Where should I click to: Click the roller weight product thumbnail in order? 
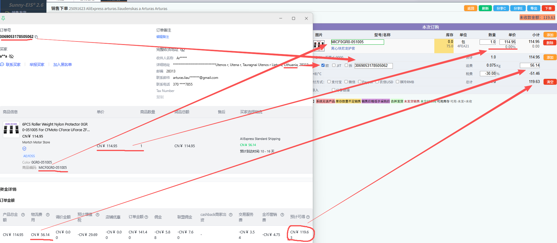11,129
